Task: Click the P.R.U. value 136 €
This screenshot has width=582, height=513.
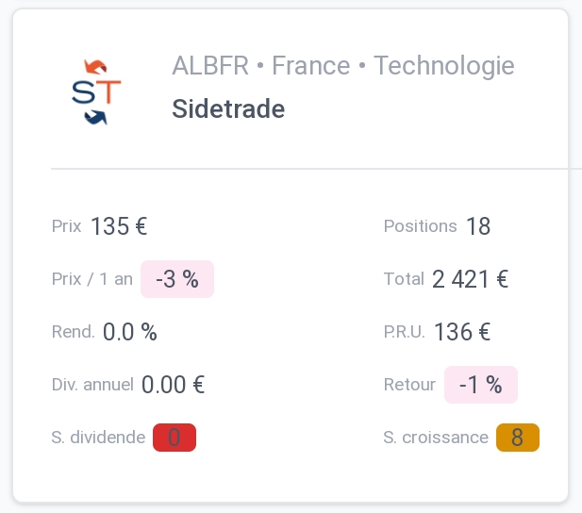Action: pos(462,332)
